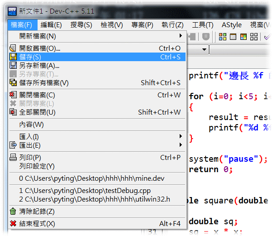
Task: Click the Dev-C++ title bar app icon
Action: point(12,11)
